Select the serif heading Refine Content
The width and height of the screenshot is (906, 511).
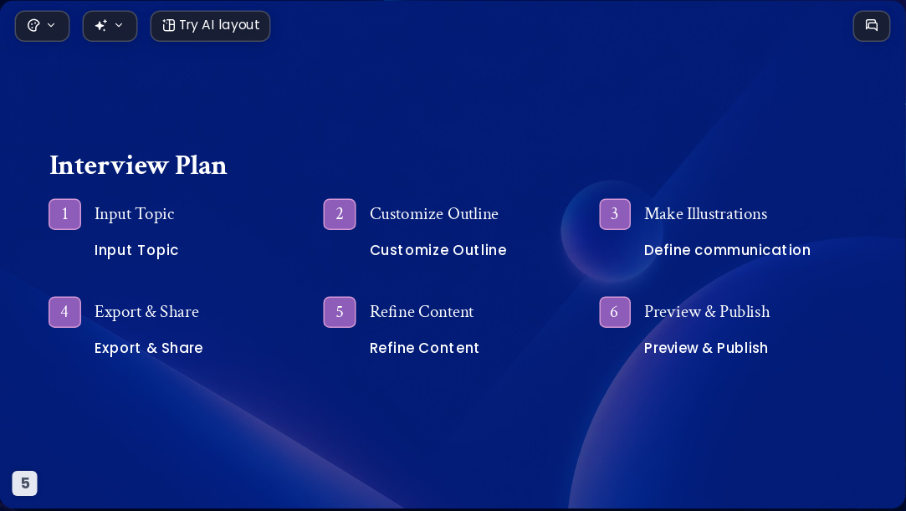tap(422, 312)
